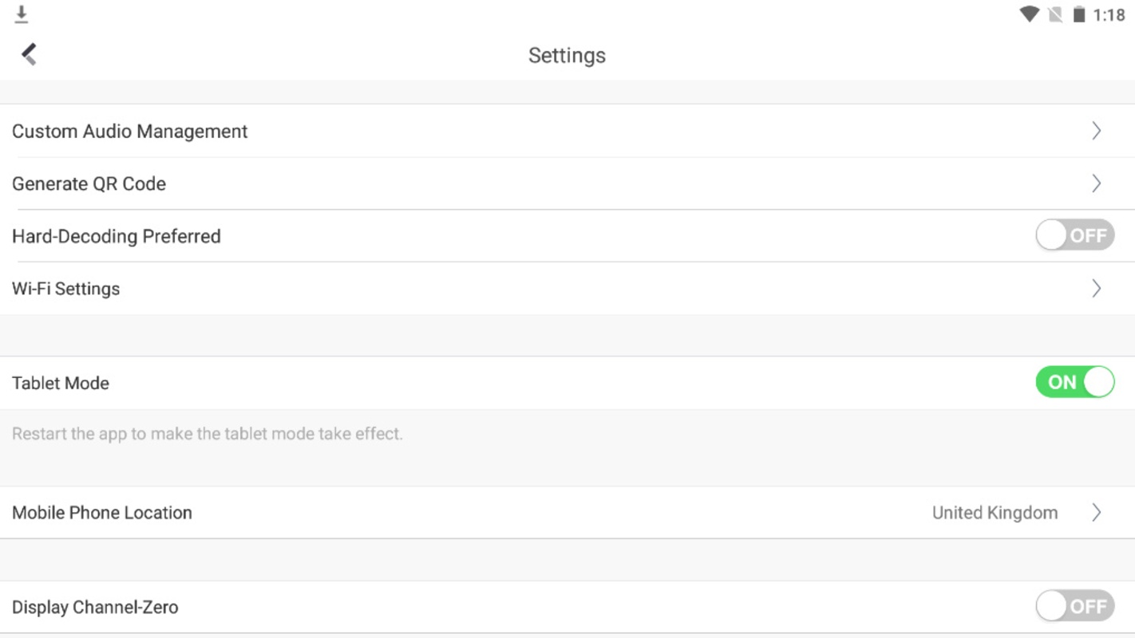The height and width of the screenshot is (638, 1135).
Task: Tap the battery status icon
Action: 1079,14
